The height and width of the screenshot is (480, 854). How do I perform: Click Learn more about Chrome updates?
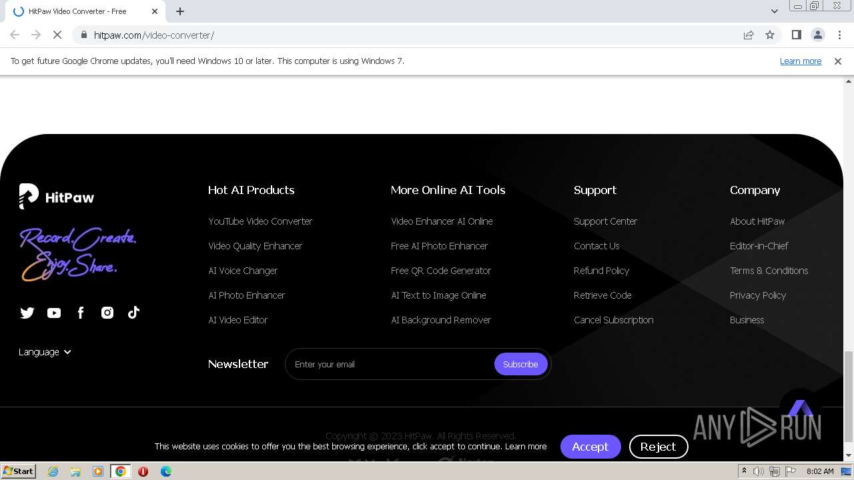[x=801, y=61]
